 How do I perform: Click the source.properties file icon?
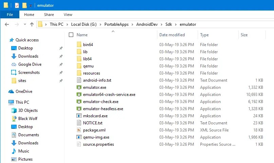pyautogui.click(x=79, y=144)
